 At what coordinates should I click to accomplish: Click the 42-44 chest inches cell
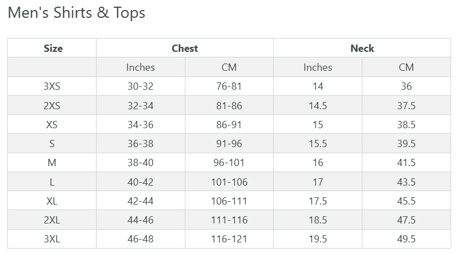pyautogui.click(x=141, y=201)
